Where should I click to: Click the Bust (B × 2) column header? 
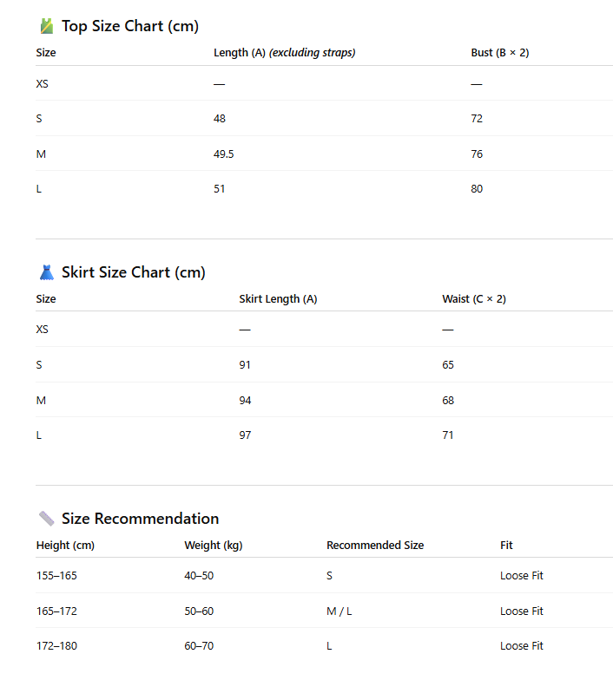point(500,53)
